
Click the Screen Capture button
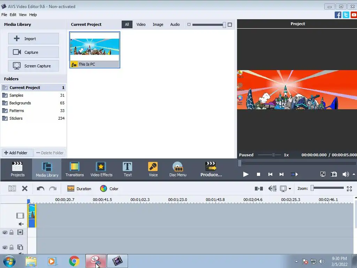pyautogui.click(x=33, y=66)
